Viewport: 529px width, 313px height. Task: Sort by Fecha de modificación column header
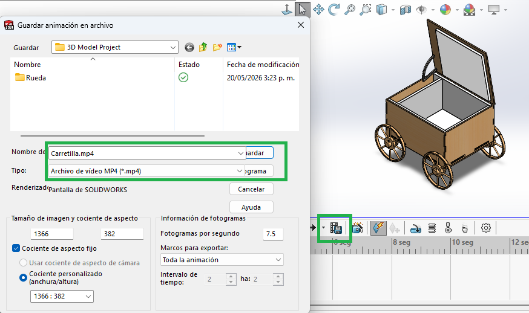coord(263,64)
